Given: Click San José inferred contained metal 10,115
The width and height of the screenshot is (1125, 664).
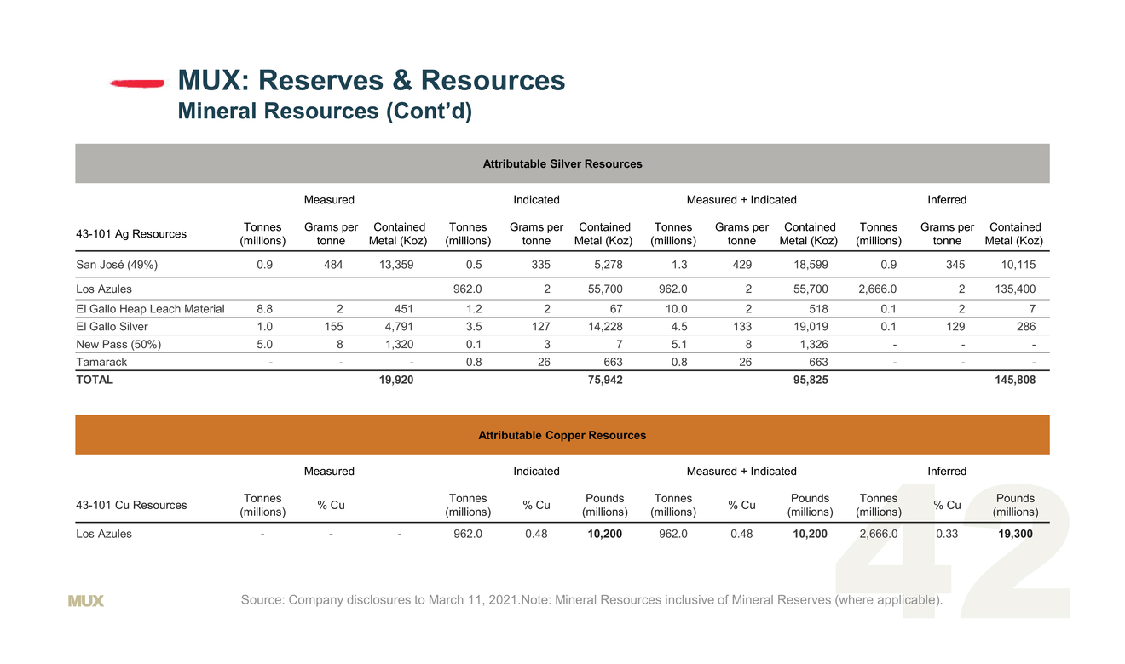Looking at the screenshot, I should pyautogui.click(x=1018, y=265).
